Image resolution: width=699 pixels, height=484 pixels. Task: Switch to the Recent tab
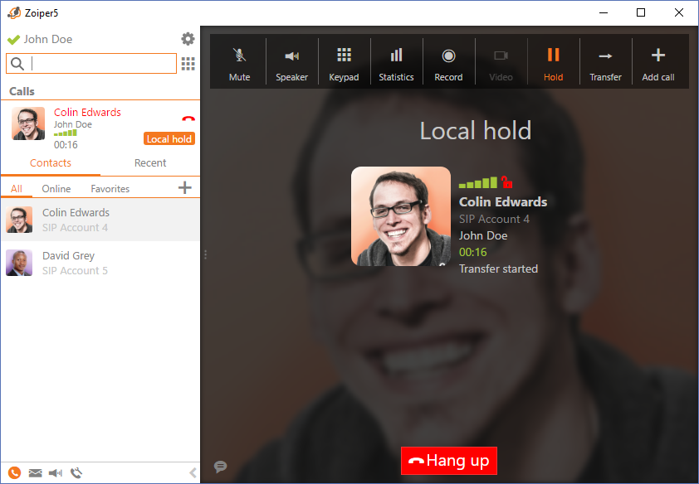[x=150, y=163]
